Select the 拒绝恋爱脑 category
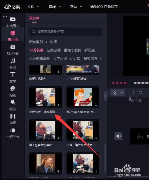The image size is (149, 180). (73, 50)
